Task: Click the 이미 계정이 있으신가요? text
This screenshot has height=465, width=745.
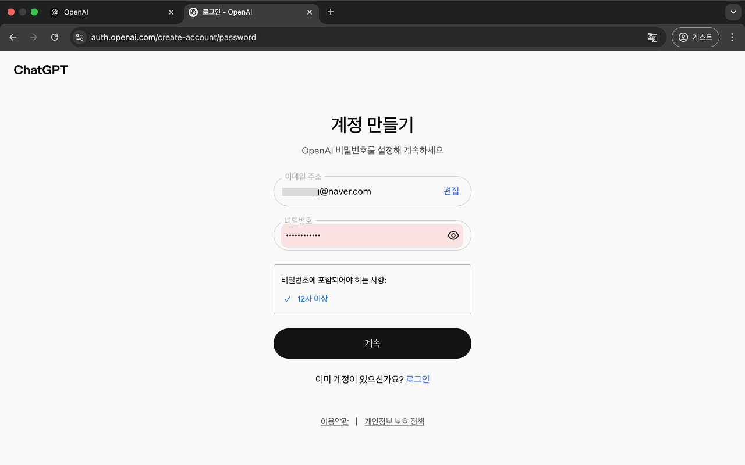Action: point(359,380)
